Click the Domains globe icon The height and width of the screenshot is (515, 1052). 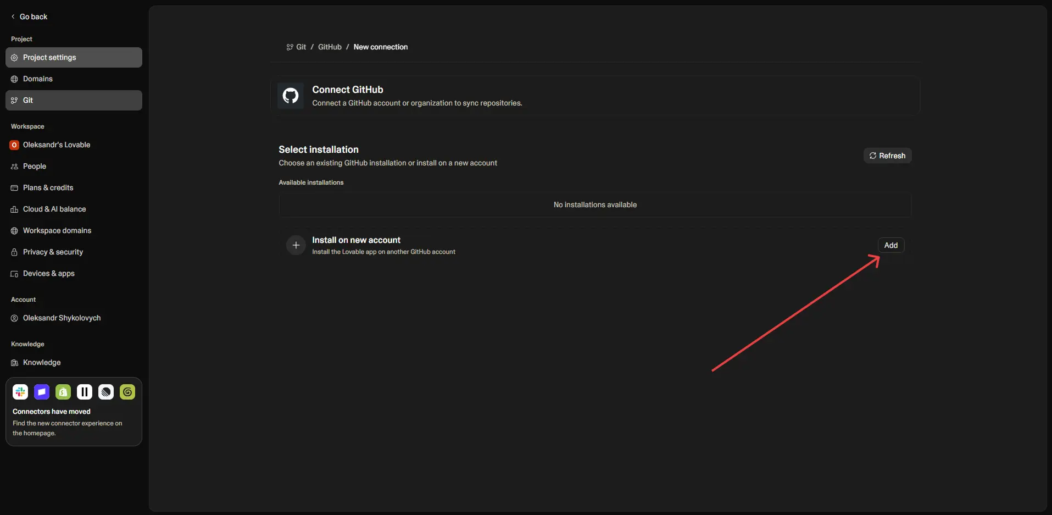[14, 79]
